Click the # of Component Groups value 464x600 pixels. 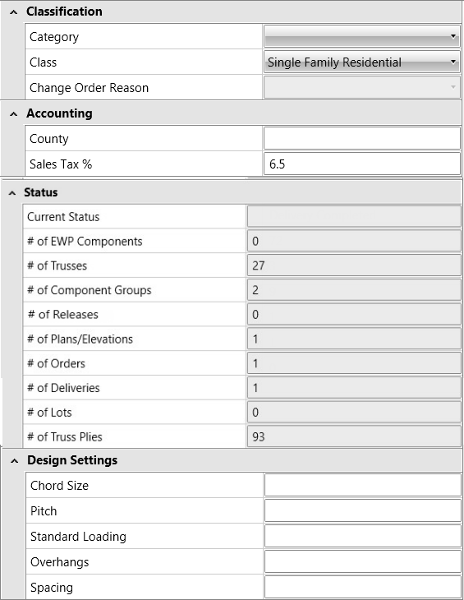tap(354, 290)
